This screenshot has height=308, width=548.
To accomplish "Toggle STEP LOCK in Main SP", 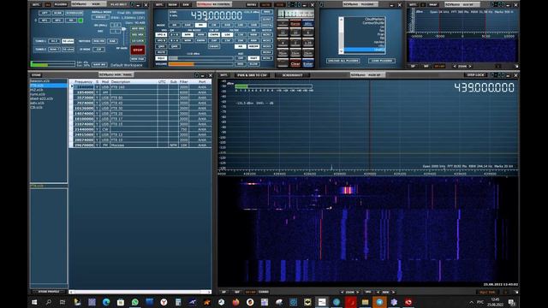I will [475, 74].
